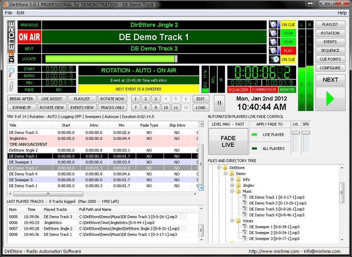This screenshot has width=352, height=257.
Task: Click the Mix column header
Action: pyautogui.click(x=121, y=125)
